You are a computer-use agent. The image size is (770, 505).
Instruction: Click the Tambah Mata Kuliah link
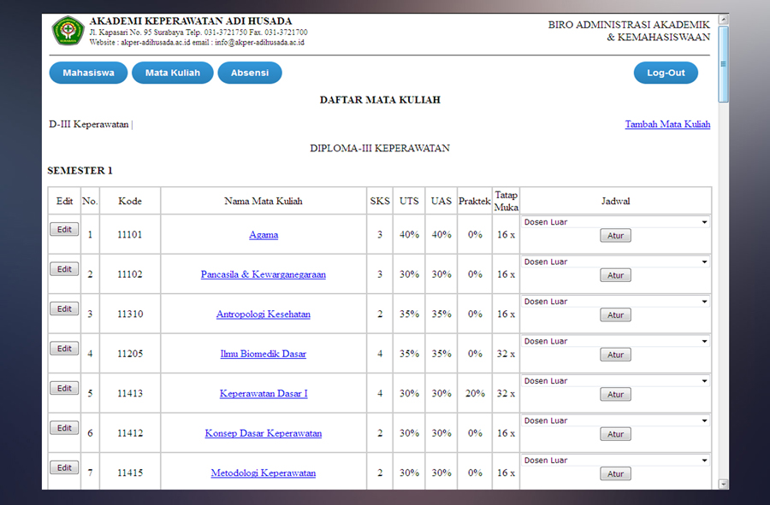tap(667, 124)
